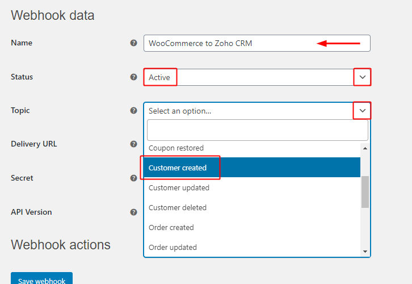Focus the Topic dropdown search box
The width and height of the screenshot is (412, 284).
(x=257, y=130)
